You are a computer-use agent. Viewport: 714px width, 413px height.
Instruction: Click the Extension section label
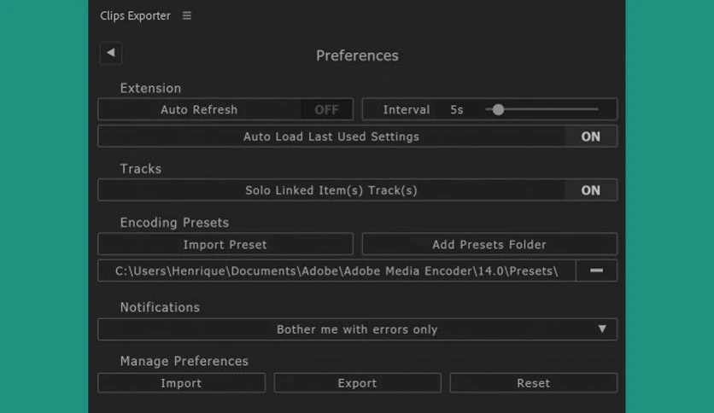click(x=150, y=88)
